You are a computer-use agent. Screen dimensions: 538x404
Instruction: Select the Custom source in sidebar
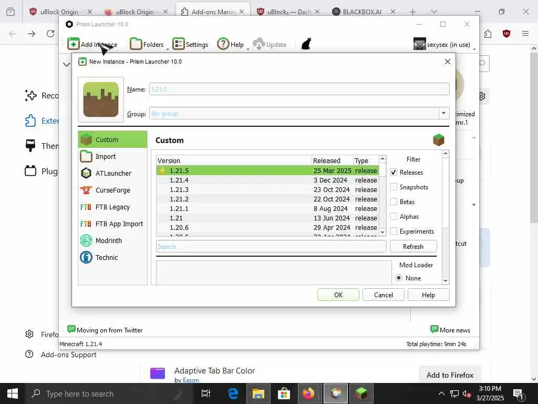[x=112, y=139]
